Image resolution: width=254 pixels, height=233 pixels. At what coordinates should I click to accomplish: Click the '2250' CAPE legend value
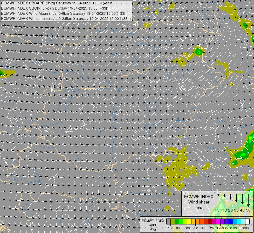point(229,228)
